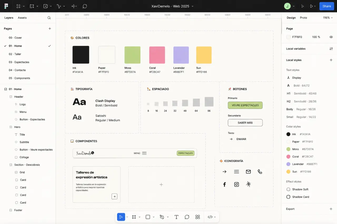
Task: Expand Dev Mode options chevron in bottom toolbar
Action: pos(215,217)
